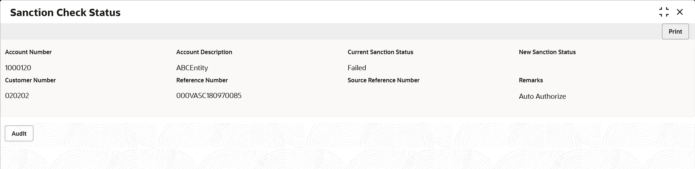Select the account number 1000120
Image resolution: width=695 pixels, height=169 pixels.
[18, 68]
